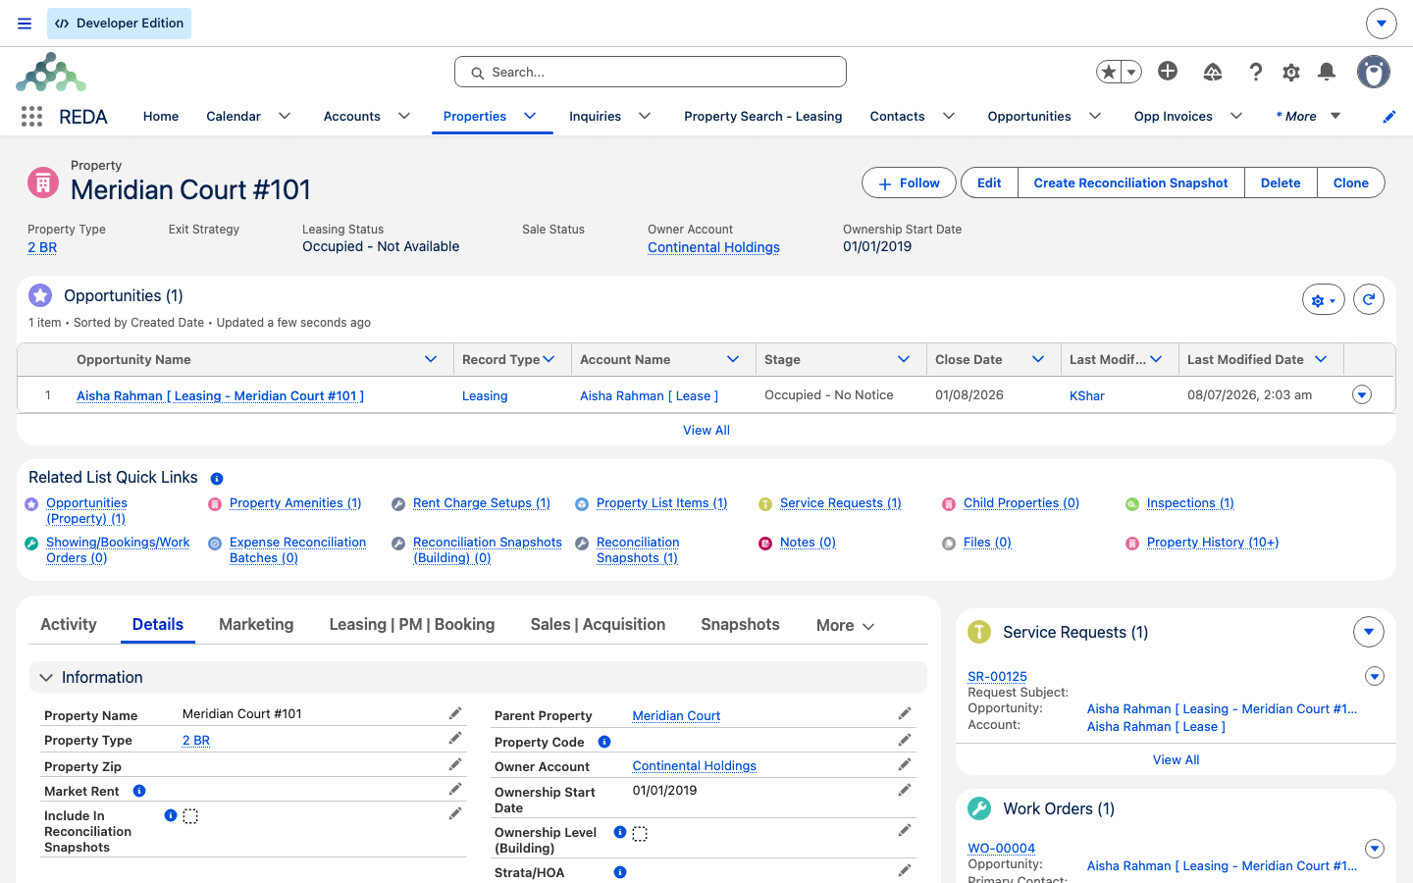This screenshot has width=1413, height=883.
Task: Open the App Launcher grid icon
Action: [31, 117]
